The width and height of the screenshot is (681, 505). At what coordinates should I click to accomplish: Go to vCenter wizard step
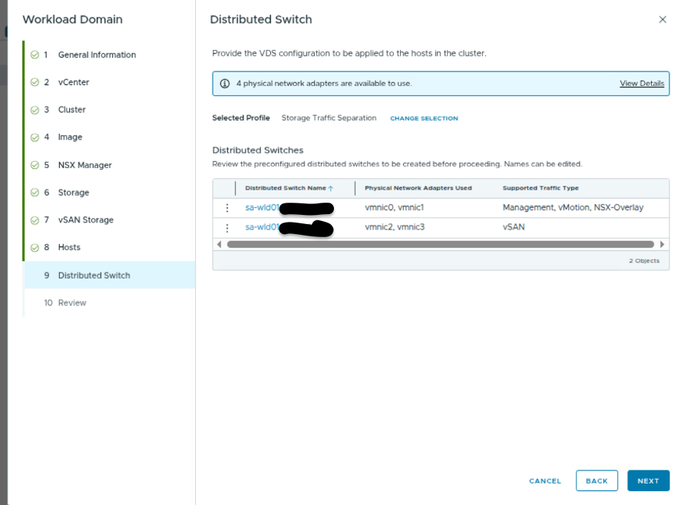[74, 82]
